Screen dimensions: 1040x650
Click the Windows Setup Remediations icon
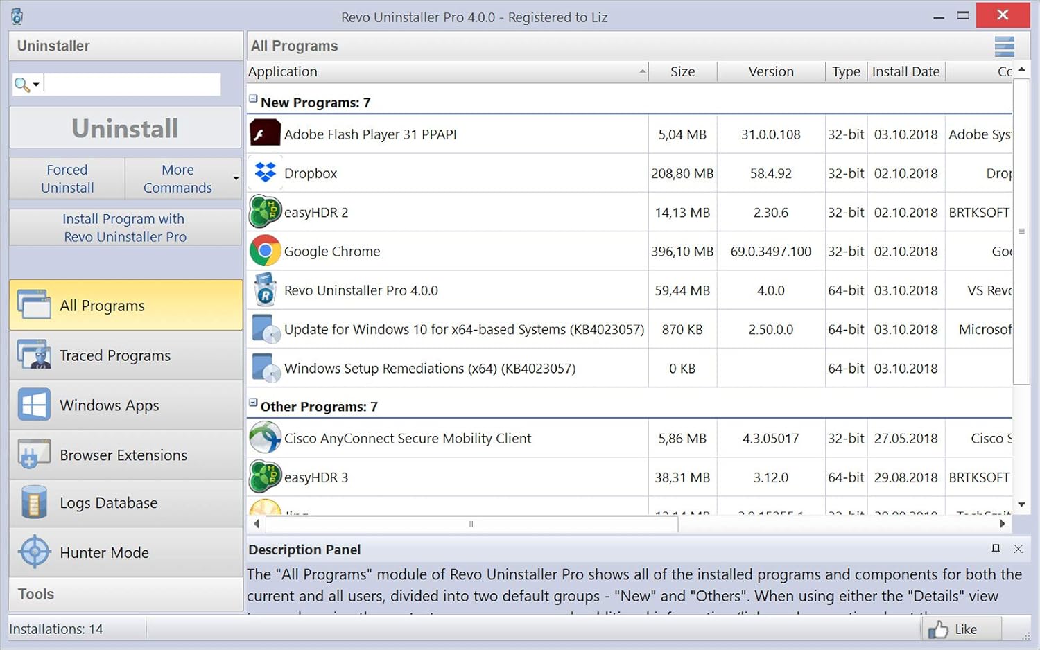tap(266, 368)
